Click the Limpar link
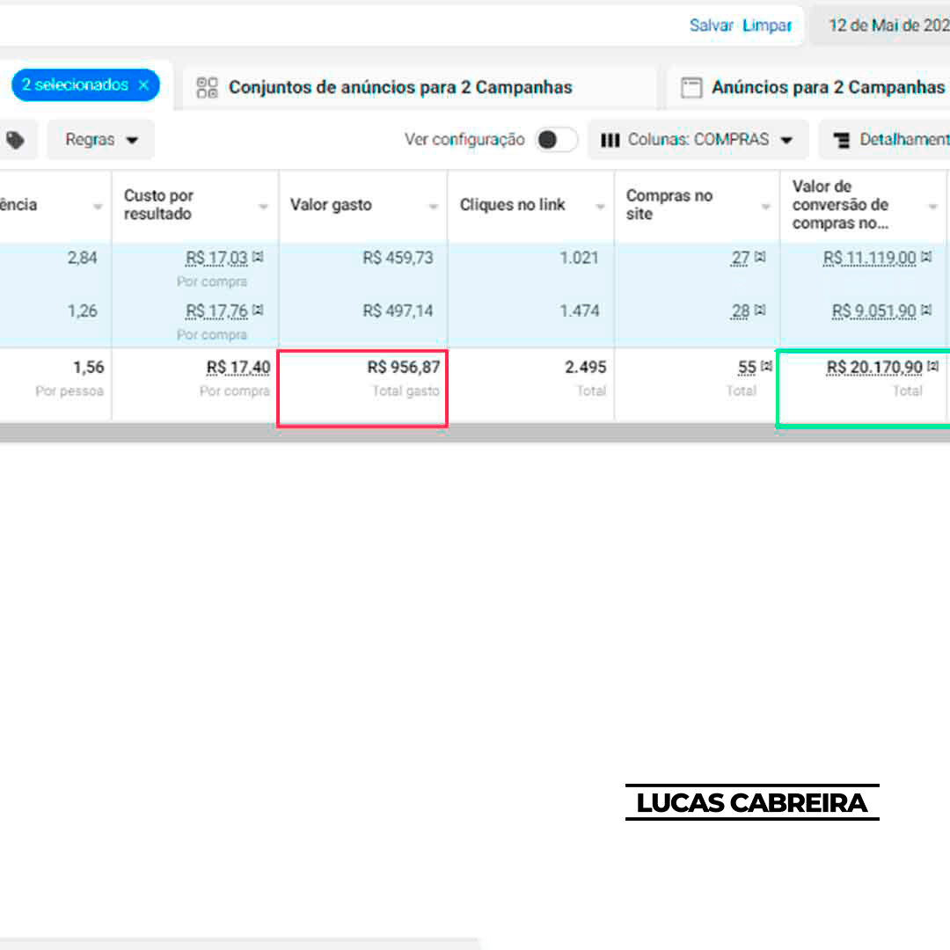This screenshot has width=950, height=950. 767,26
